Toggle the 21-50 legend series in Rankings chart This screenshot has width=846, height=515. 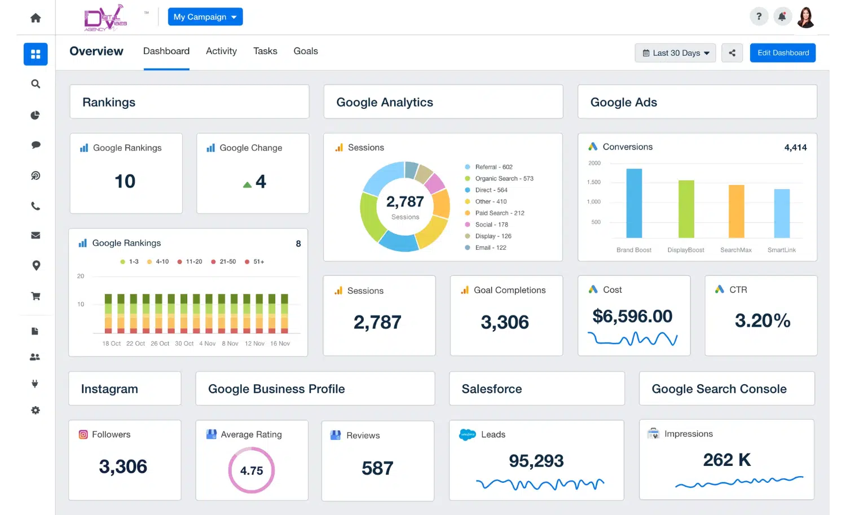(223, 262)
